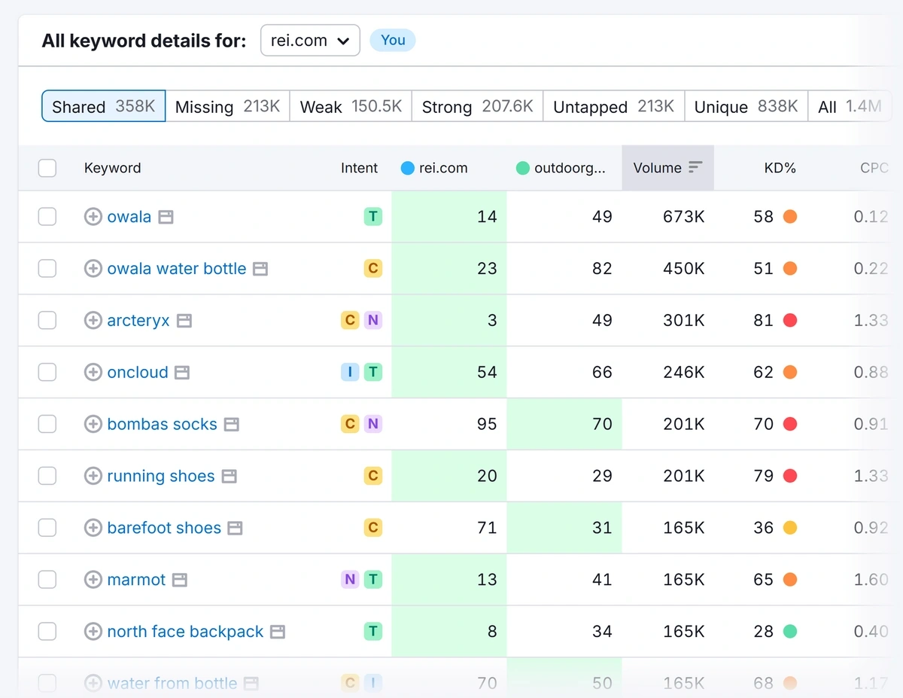Click the plus icon beside barefoot shoes
This screenshot has height=698, width=903.
tap(93, 529)
